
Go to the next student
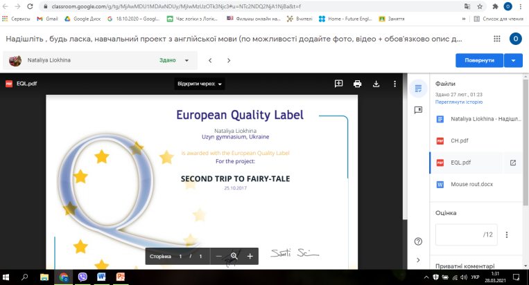229,60
